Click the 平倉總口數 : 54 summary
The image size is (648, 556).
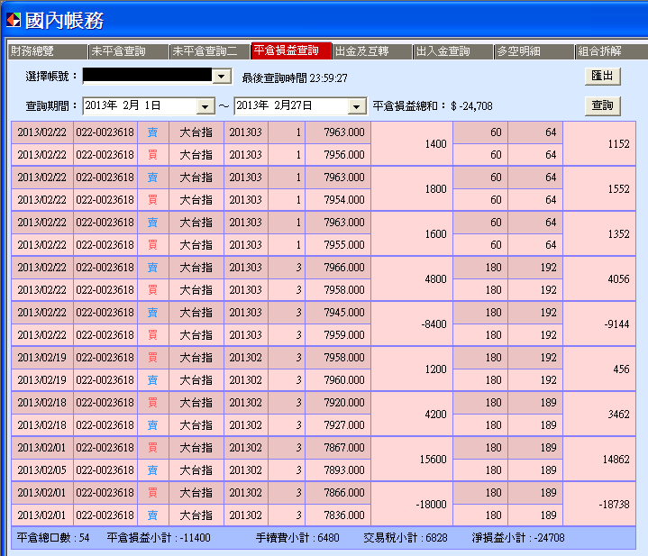tap(53, 538)
